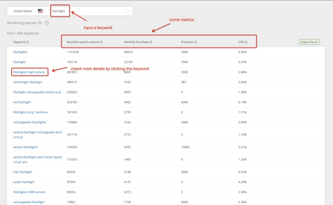Screen dimensions: 333x205
Task: Select CVR value 4.24%
Action: (x=242, y=182)
